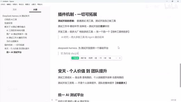Jump to outline item 插件机制 - 一切可拓展

point(14,45)
